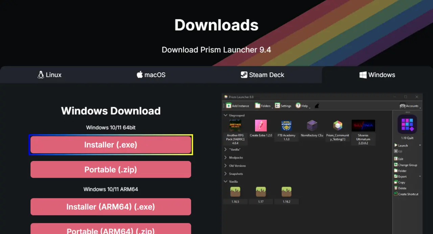Expand the Snapshots group

click(226, 174)
